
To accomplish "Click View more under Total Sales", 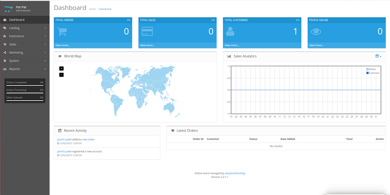I will [x=147, y=45].
